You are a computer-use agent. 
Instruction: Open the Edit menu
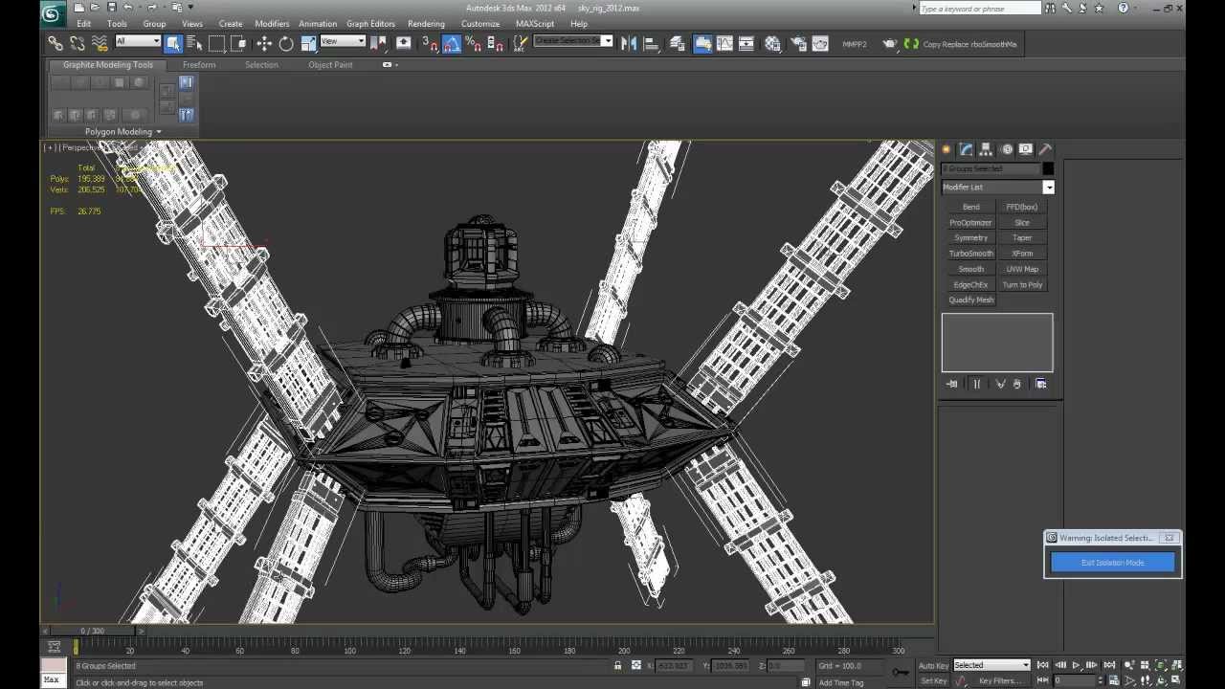click(84, 23)
